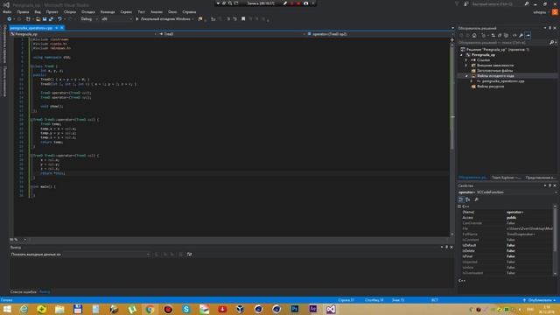Toggle Show All Files in Solution Explorer
The height and width of the screenshot is (315, 560).
click(506, 35)
